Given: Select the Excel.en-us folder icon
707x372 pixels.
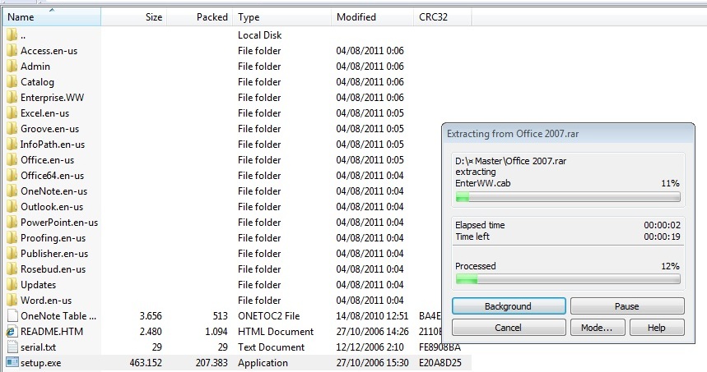Looking at the screenshot, I should 12,113.
